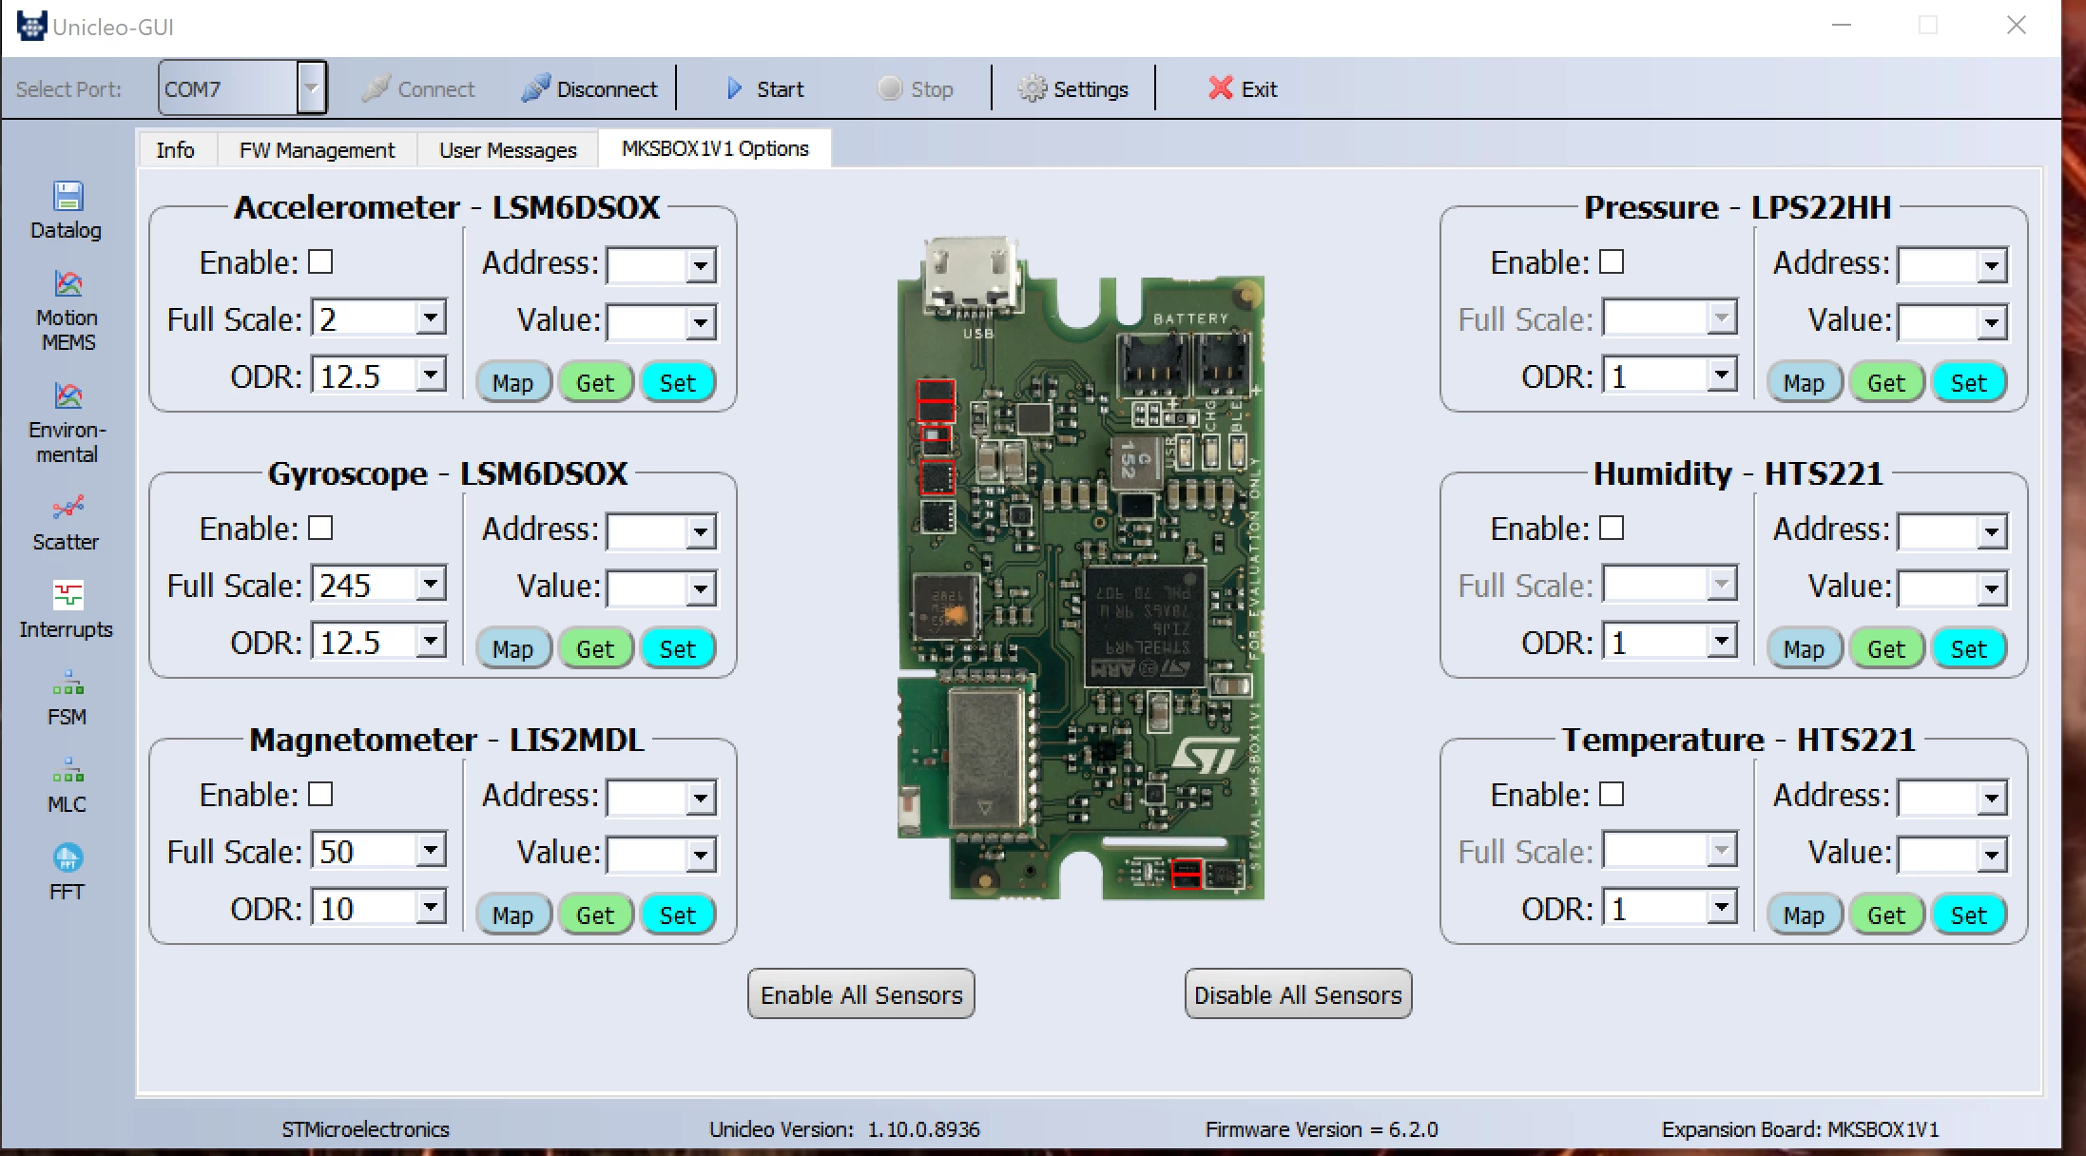
Task: Click Disable All Sensors button
Action: click(x=1298, y=994)
